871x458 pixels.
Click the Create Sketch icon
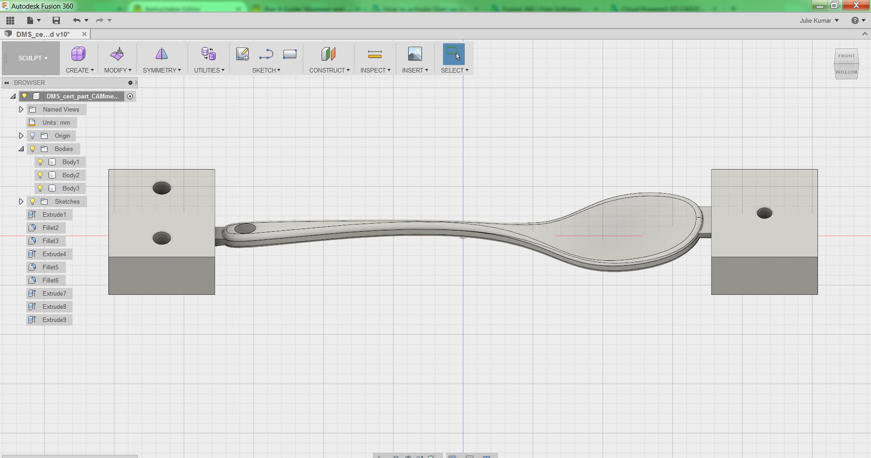pos(243,54)
